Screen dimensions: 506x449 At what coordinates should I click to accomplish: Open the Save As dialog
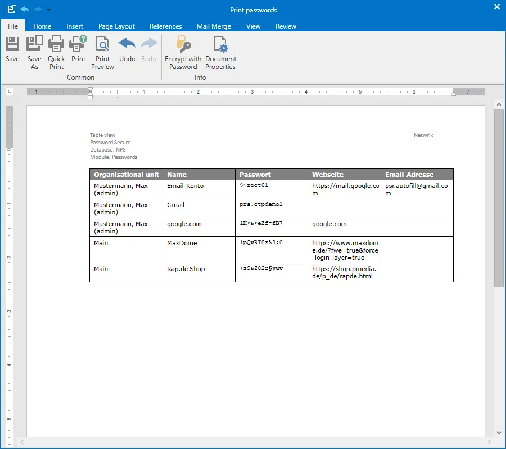pos(34,53)
